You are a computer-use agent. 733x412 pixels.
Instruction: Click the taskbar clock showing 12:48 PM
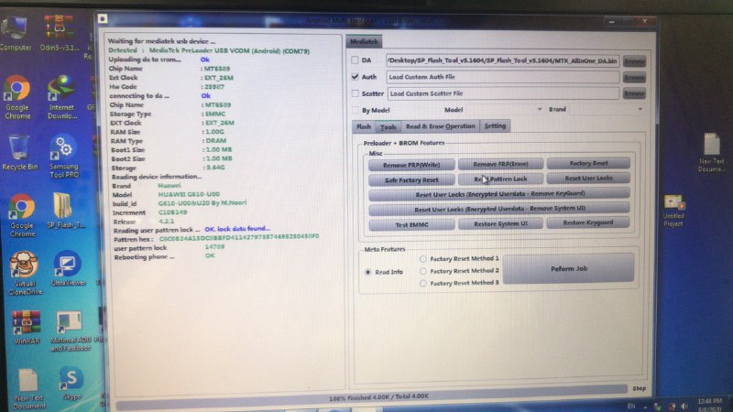tap(709, 406)
